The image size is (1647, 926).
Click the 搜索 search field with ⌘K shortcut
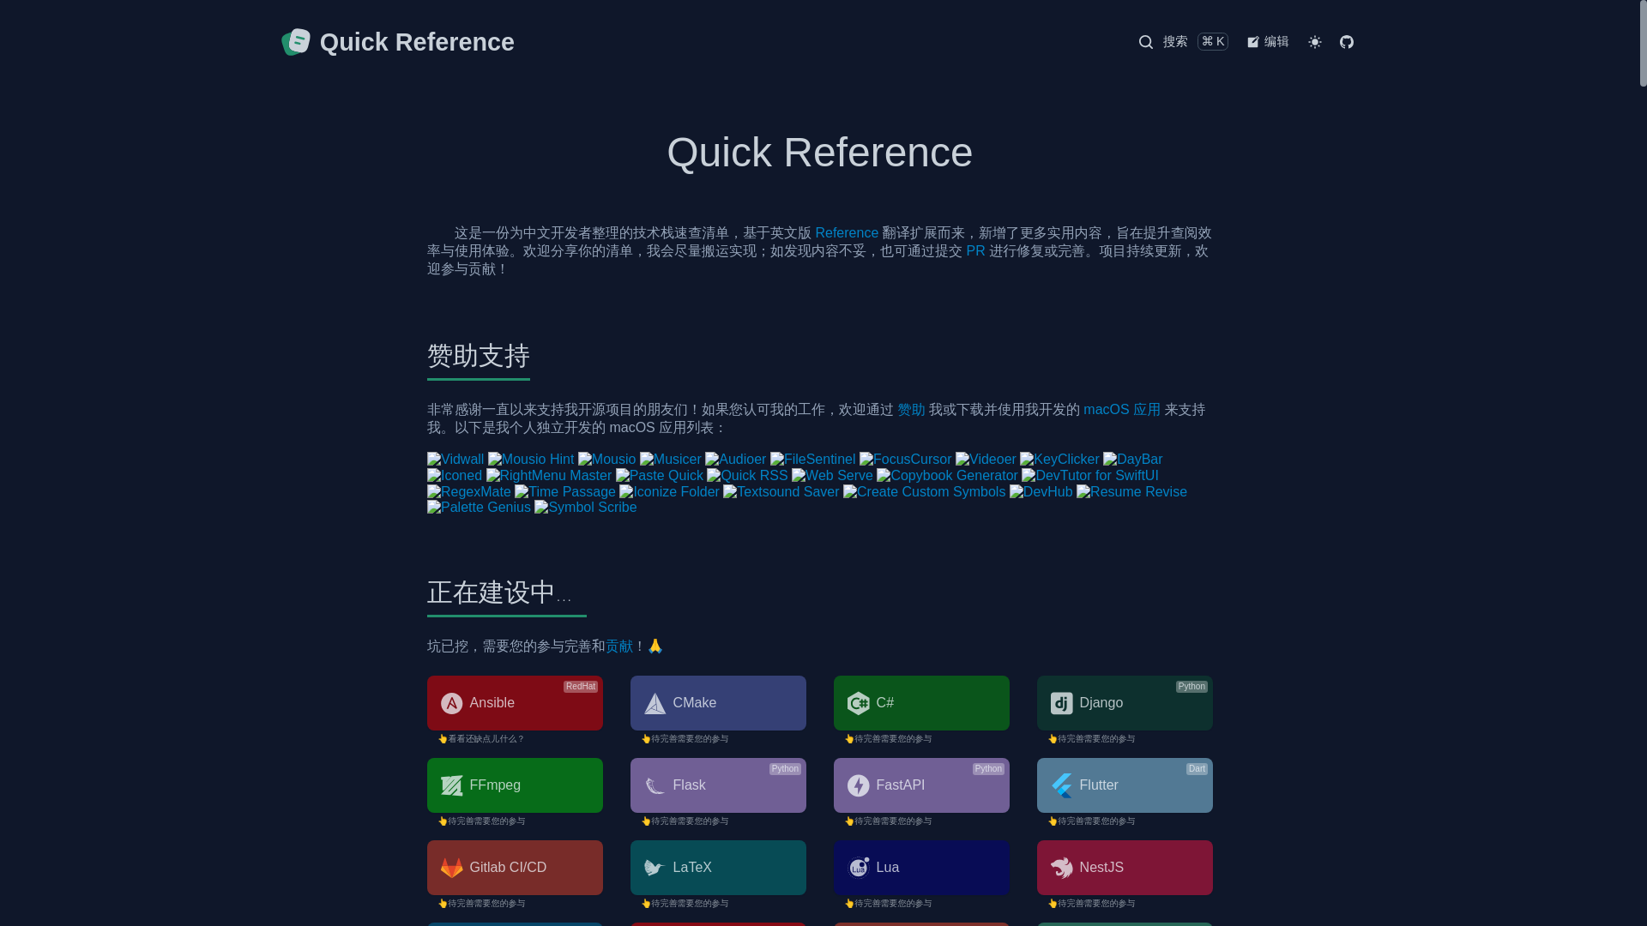[1183, 42]
